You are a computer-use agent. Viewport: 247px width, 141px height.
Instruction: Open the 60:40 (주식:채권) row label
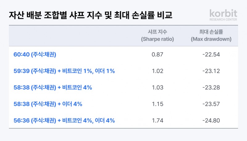[x=35, y=55]
